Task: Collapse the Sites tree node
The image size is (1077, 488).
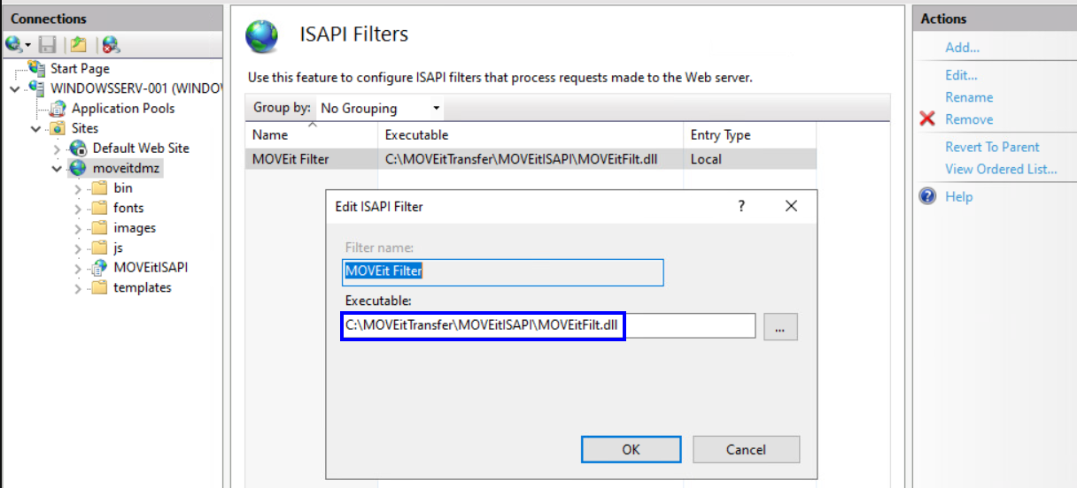Action: pos(35,128)
